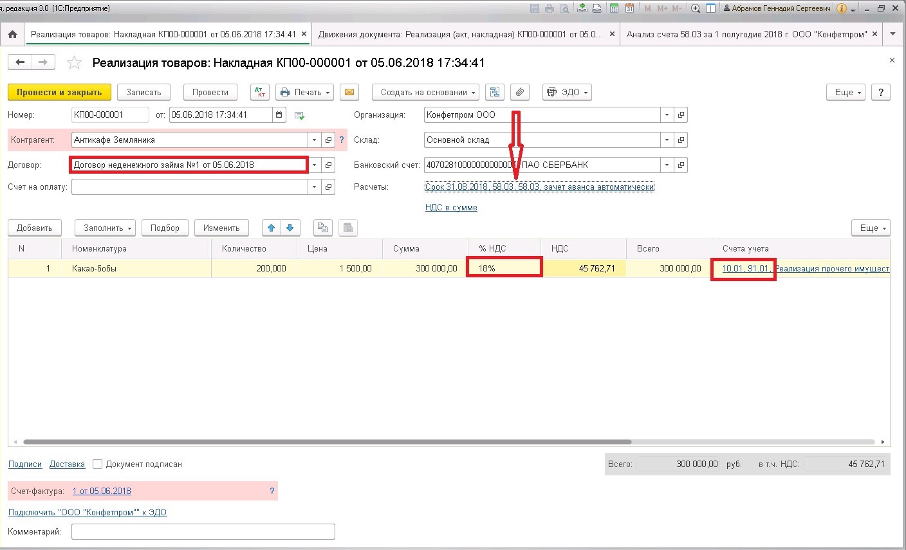
Task: Open the calendar in top toolbar
Action: 629,8
